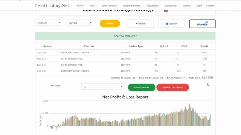This screenshot has width=241, height=135.
Task: Select the BANKNIFTY 29800PE contract cell
Action: tap(75, 71)
